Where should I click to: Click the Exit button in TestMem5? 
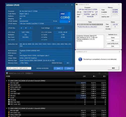click(x=113, y=46)
